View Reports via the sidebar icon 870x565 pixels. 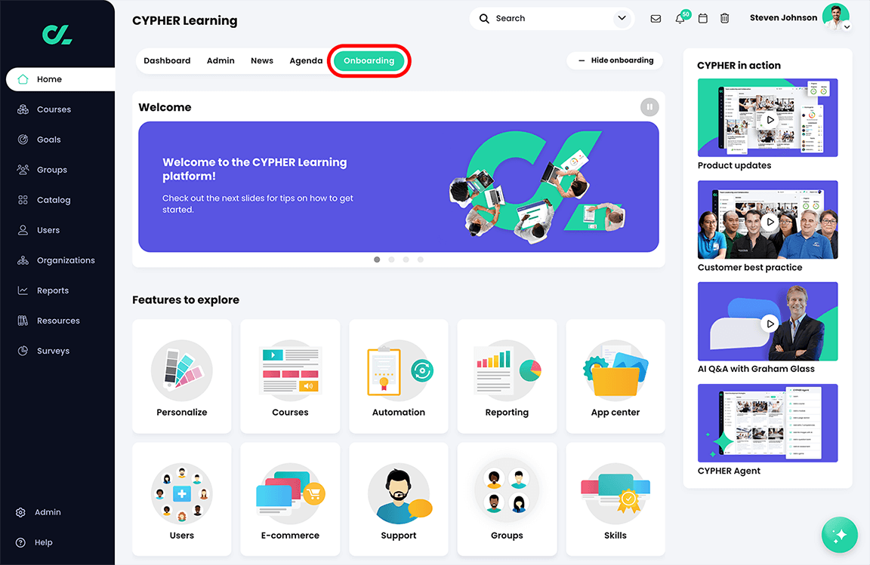point(52,290)
